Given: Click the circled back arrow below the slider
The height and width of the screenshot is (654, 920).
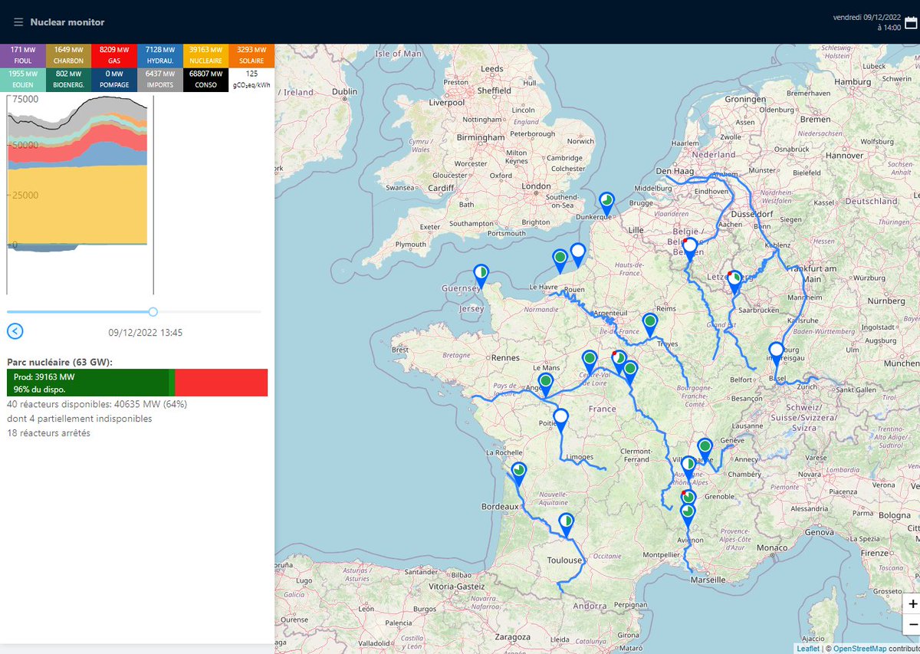Looking at the screenshot, I should [15, 331].
